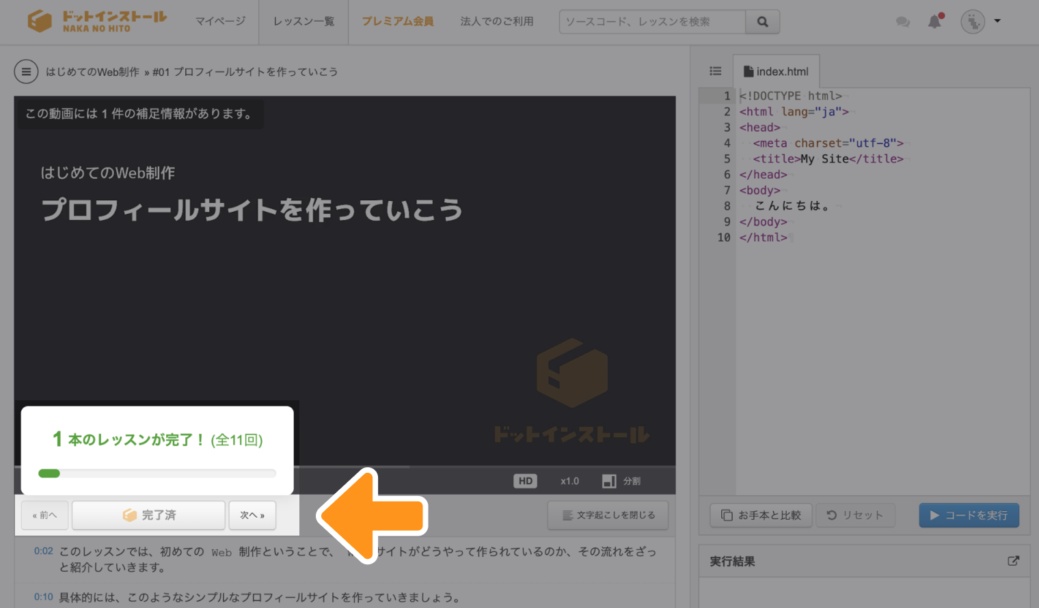Toggle HD video quality
This screenshot has height=608, width=1039.
pyautogui.click(x=525, y=481)
